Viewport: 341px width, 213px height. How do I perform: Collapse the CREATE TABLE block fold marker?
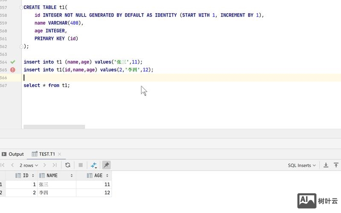[21, 8]
